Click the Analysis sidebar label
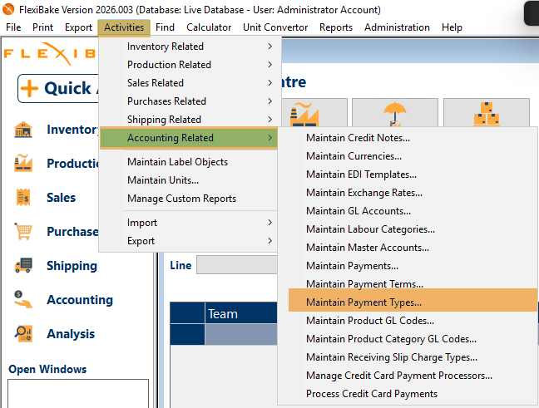 (x=71, y=333)
